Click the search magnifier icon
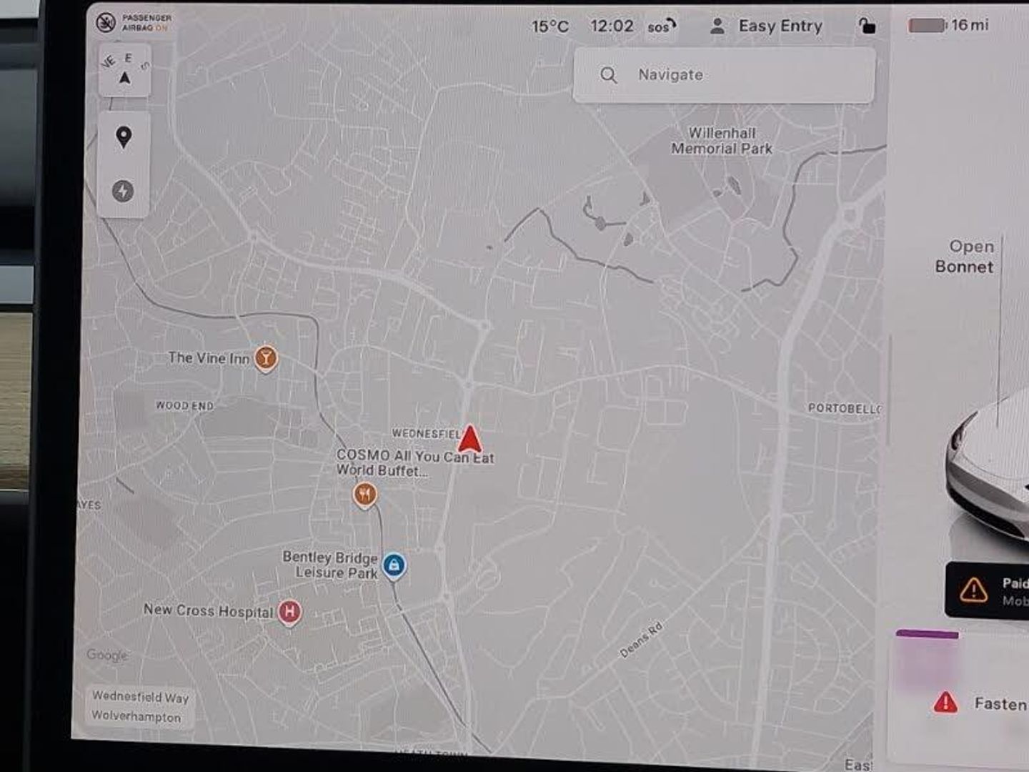The image size is (1029, 772). (x=608, y=74)
